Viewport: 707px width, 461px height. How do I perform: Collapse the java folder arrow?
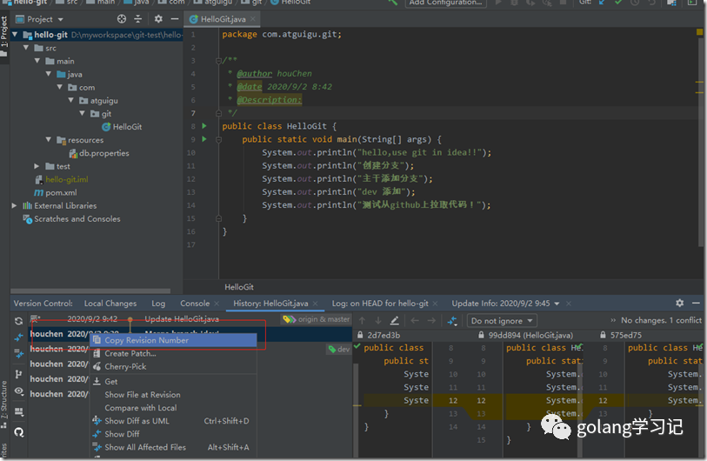point(48,74)
